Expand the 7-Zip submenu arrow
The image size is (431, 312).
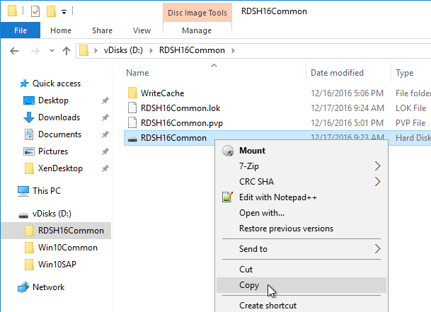[x=378, y=166]
